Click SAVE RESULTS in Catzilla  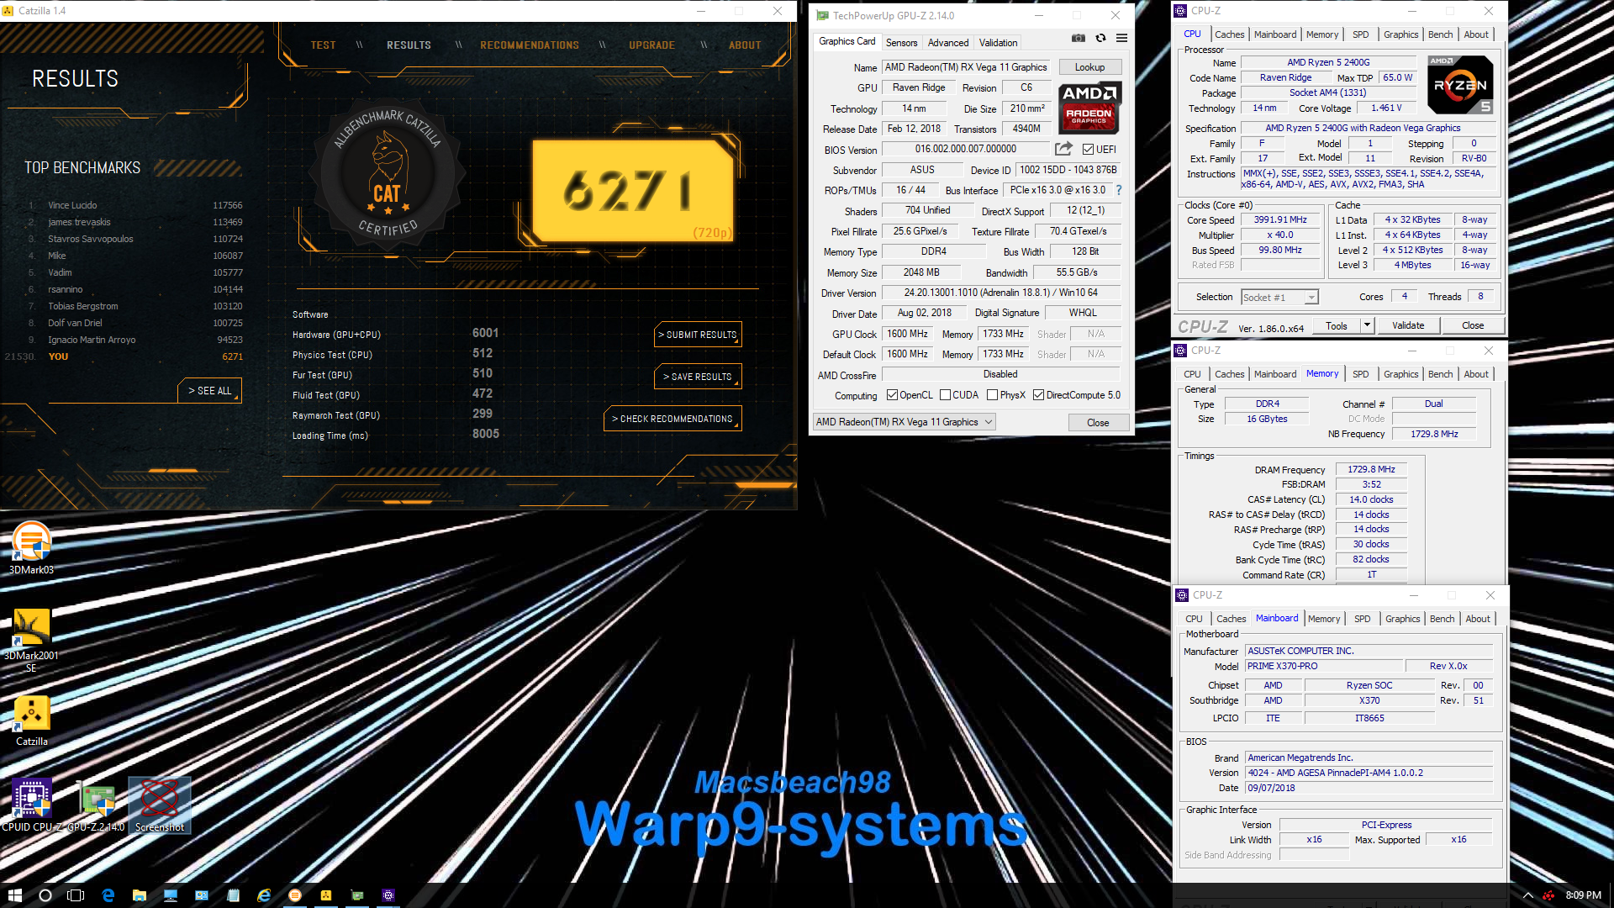click(698, 377)
